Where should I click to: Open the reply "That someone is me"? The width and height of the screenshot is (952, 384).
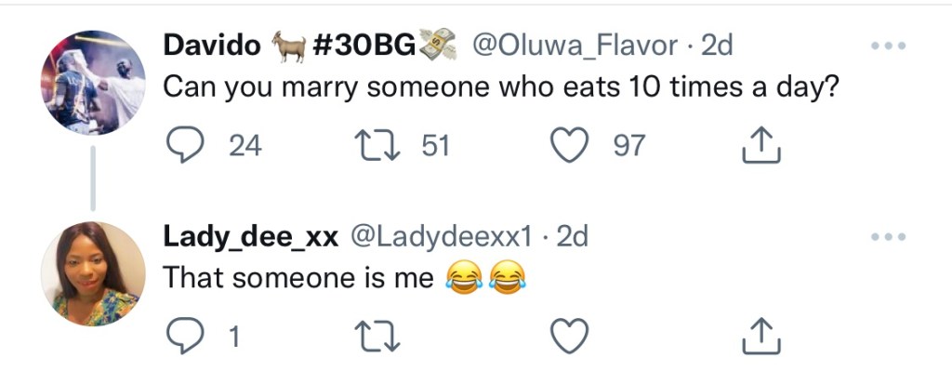(x=297, y=278)
